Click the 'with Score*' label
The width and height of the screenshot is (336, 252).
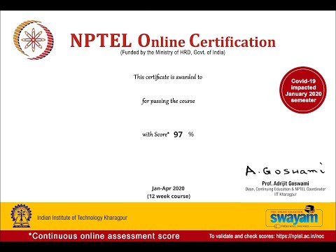[155, 134]
